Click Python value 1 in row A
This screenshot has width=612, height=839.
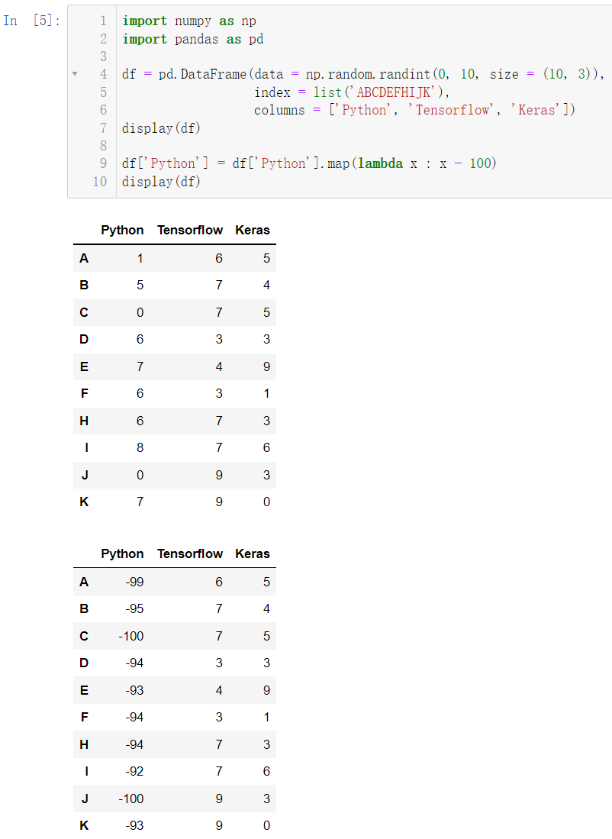pos(140,259)
